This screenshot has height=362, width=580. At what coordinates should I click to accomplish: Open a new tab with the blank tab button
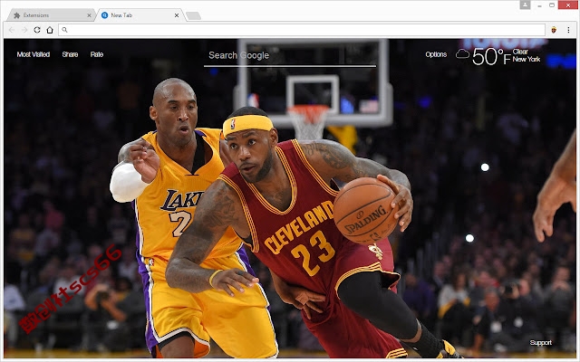point(193,15)
